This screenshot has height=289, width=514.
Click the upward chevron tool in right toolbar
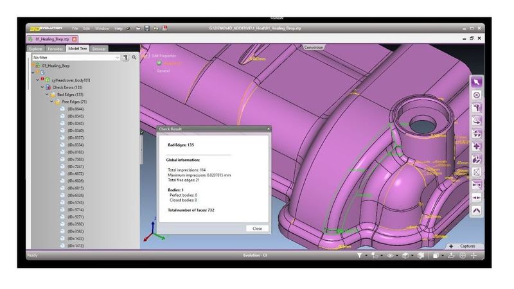tap(476, 211)
